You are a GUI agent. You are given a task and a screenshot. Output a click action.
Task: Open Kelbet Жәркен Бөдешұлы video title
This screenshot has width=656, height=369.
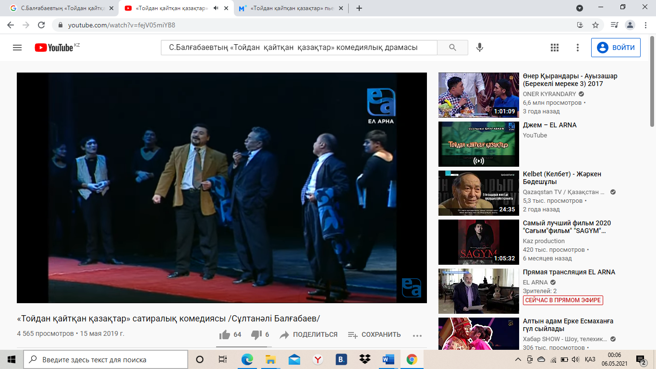click(x=562, y=178)
